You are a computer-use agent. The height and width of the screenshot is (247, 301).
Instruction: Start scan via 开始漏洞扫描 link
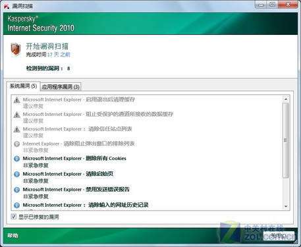pos(47,46)
